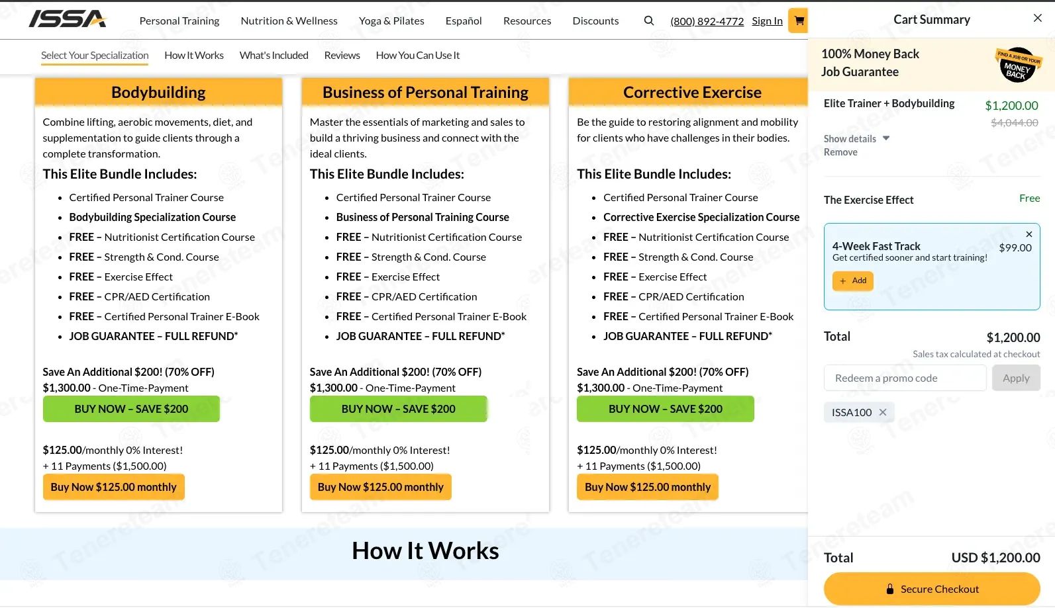The width and height of the screenshot is (1055, 608).
Task: Open Nutrition & Wellness menu
Action: pyautogui.click(x=289, y=21)
